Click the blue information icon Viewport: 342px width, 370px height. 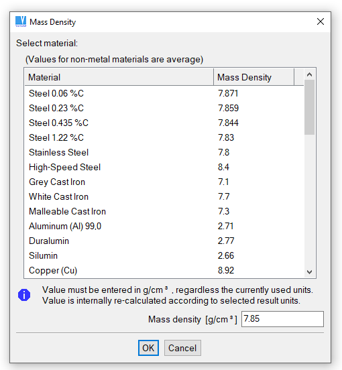pyautogui.click(x=24, y=295)
